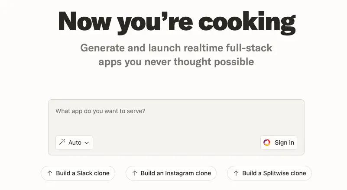Click the 'Sign in' text label
Viewport: 347px width, 190px height.
(284, 142)
